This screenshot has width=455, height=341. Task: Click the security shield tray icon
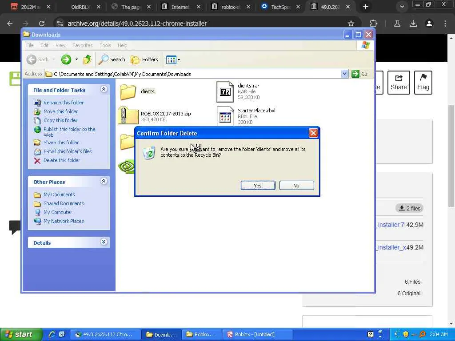[405, 334]
